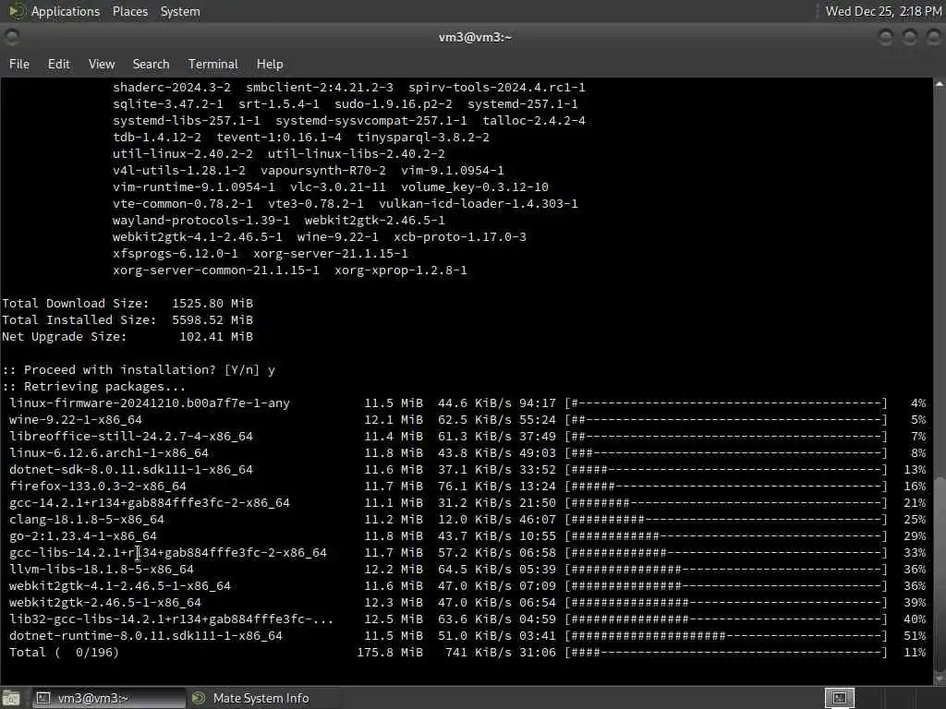The image size is (946, 709).
Task: Open the terminal File menu
Action: click(19, 64)
